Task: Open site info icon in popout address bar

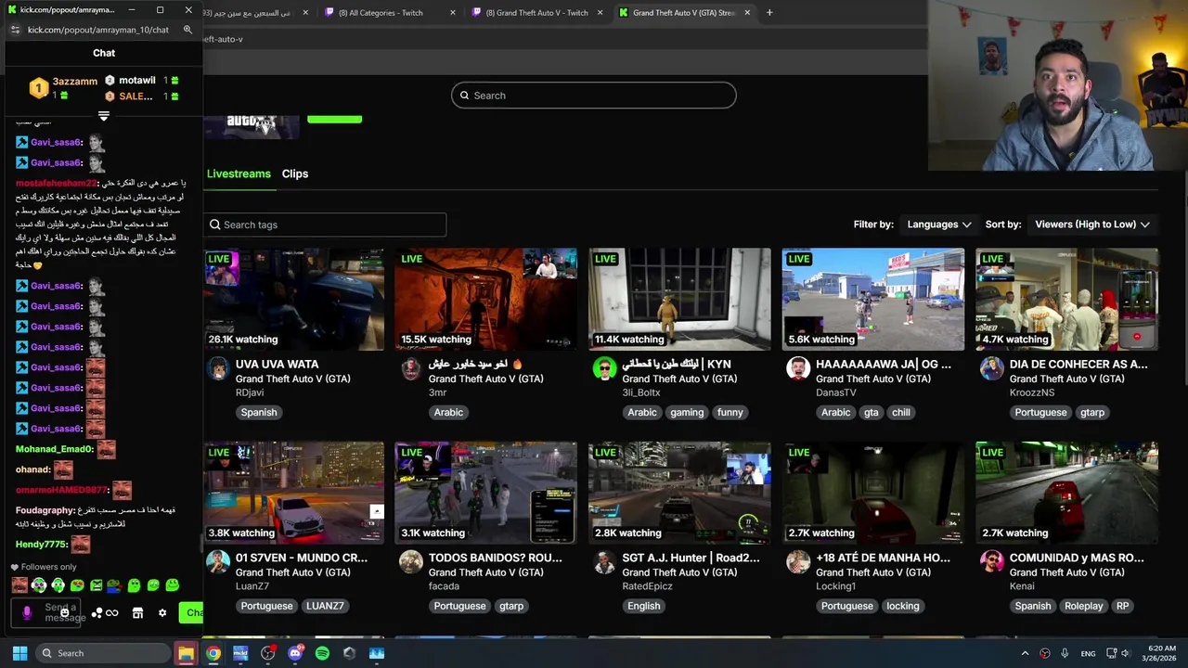Action: pyautogui.click(x=15, y=30)
